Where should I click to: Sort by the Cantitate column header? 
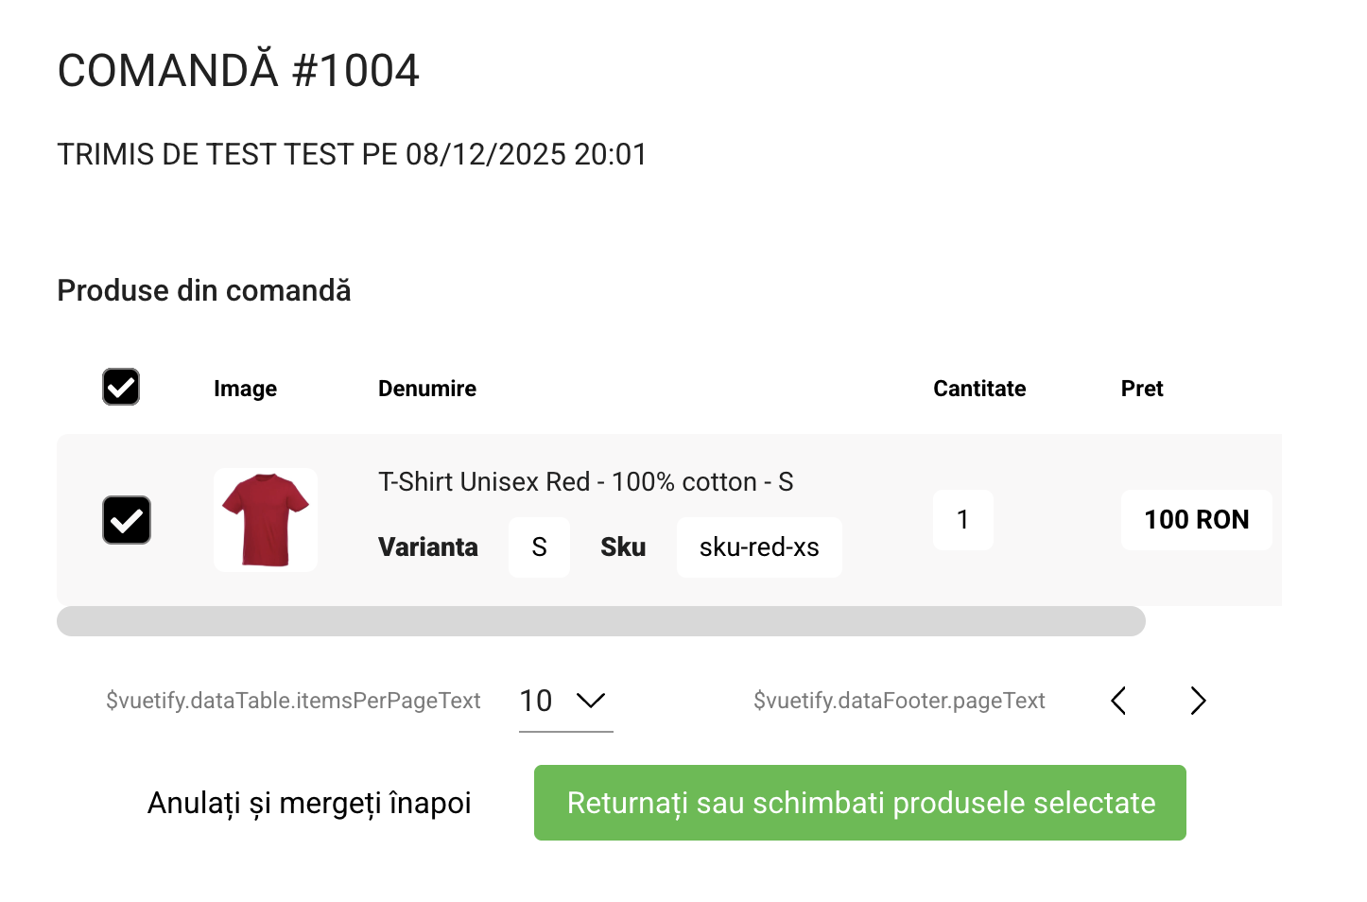[x=979, y=389]
